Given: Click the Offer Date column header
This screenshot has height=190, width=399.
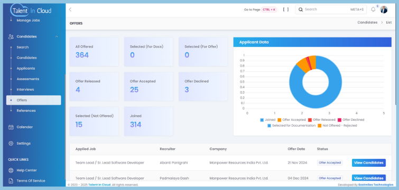Looking at the screenshot, I should coord(296,149).
